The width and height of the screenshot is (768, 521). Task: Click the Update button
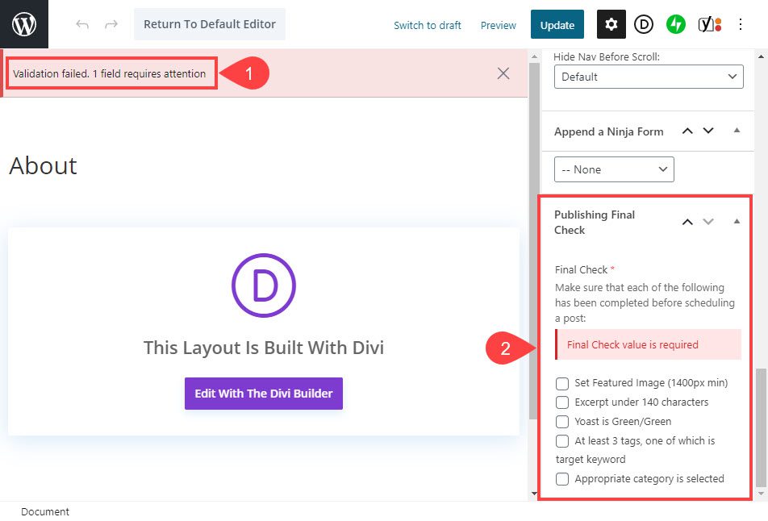pyautogui.click(x=557, y=25)
